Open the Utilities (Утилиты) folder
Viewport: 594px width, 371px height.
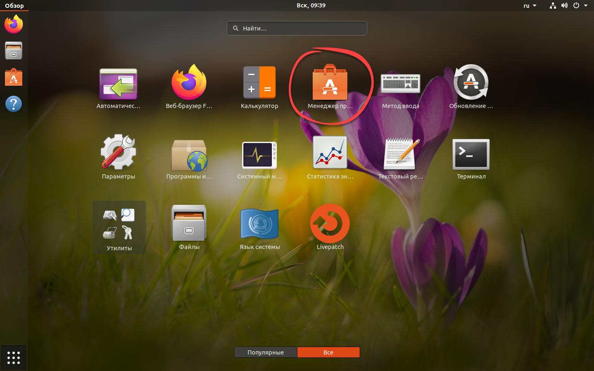[119, 227]
